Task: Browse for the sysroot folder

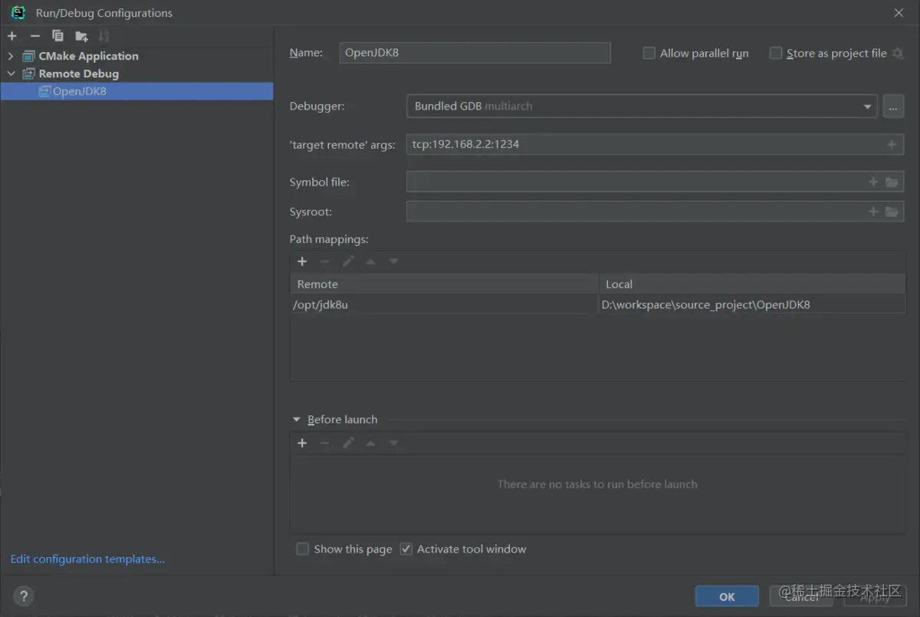Action: [x=892, y=212]
